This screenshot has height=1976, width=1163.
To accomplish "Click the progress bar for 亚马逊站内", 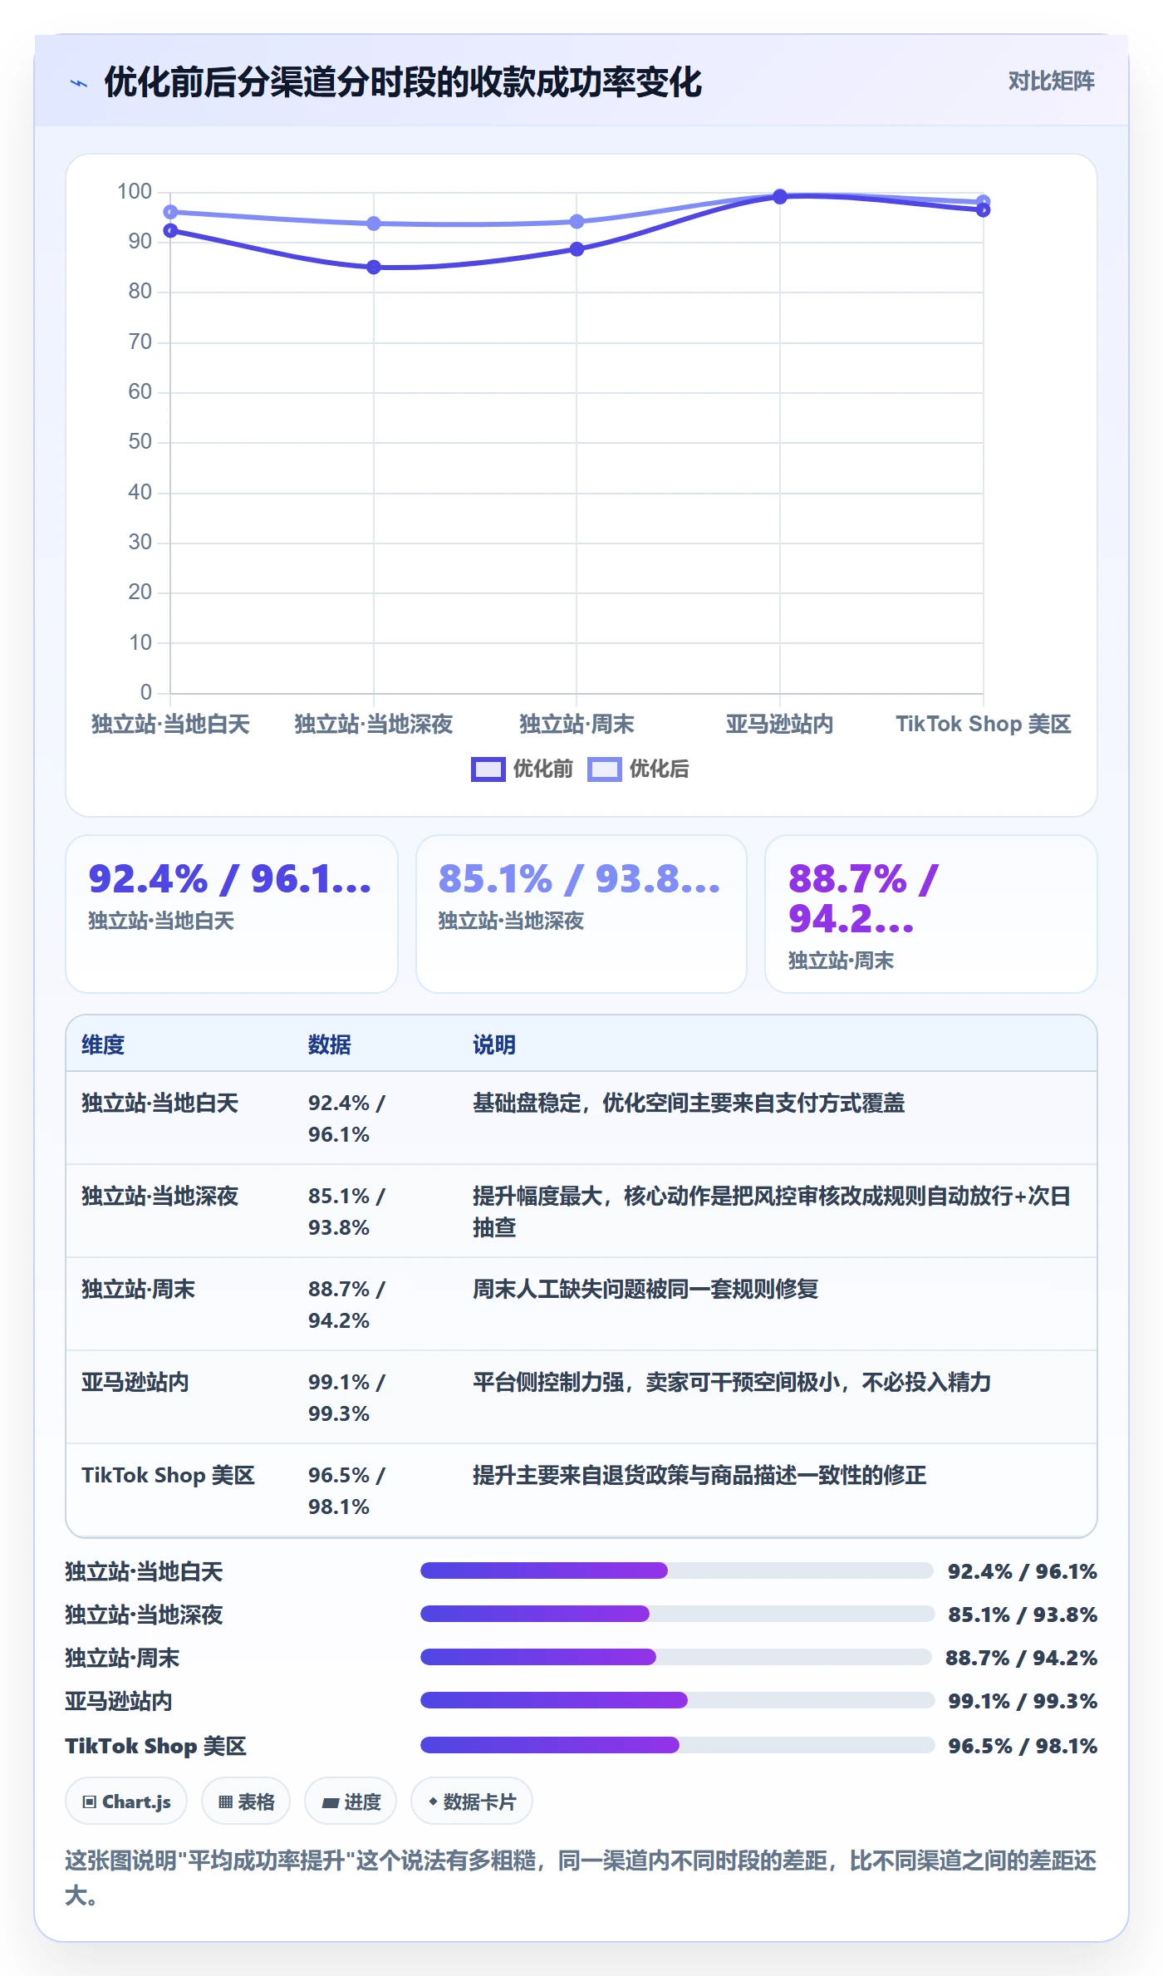I will click(x=677, y=1699).
